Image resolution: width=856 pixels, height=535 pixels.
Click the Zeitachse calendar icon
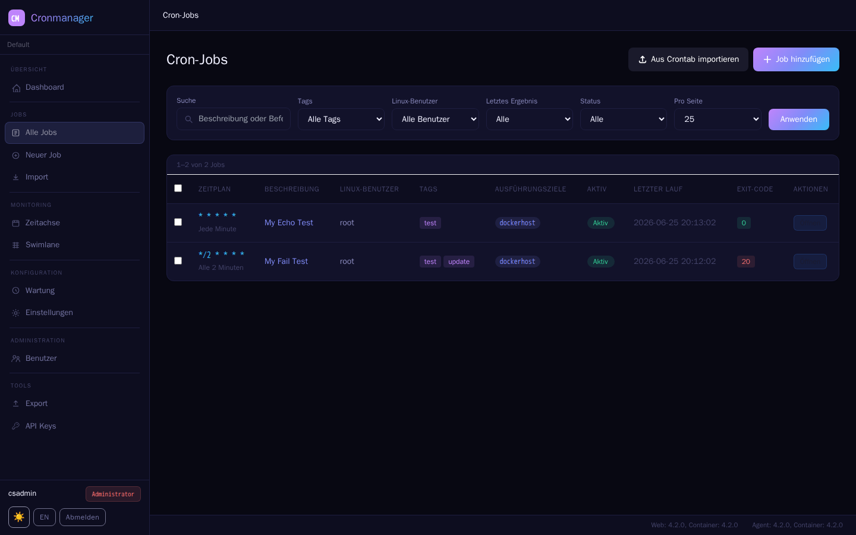16,223
